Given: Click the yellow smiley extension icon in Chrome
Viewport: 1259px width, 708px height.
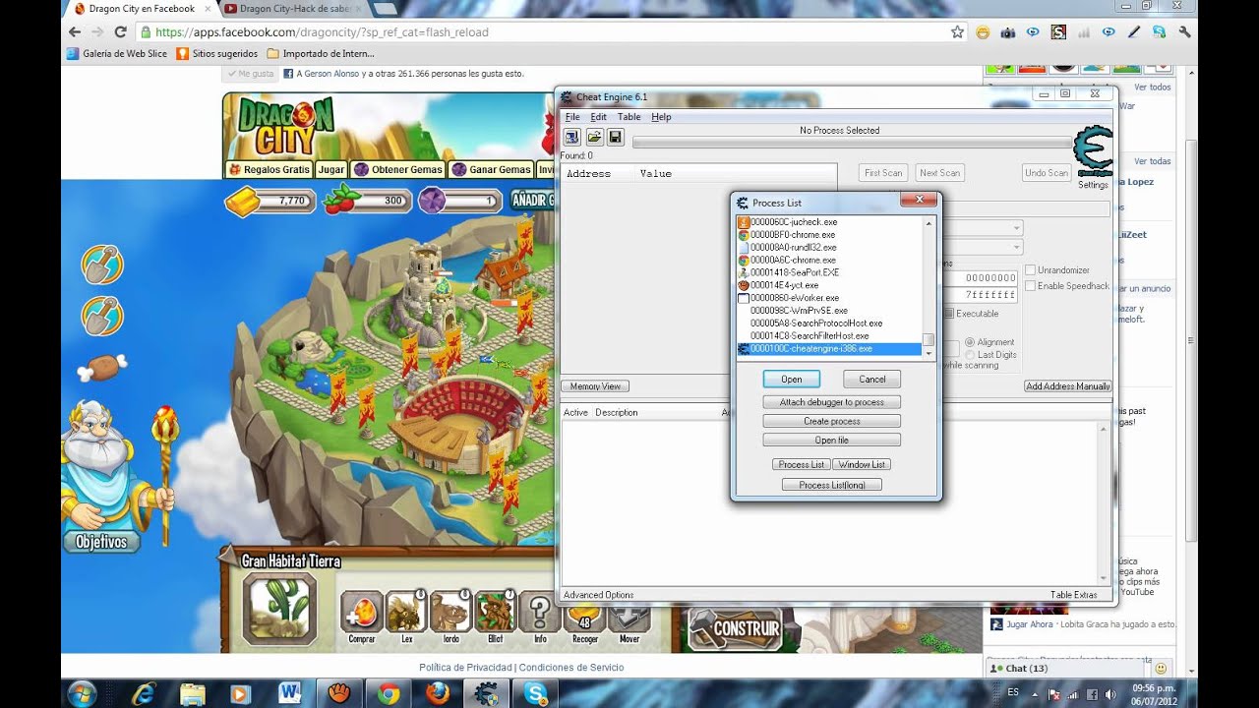Looking at the screenshot, I should (983, 31).
